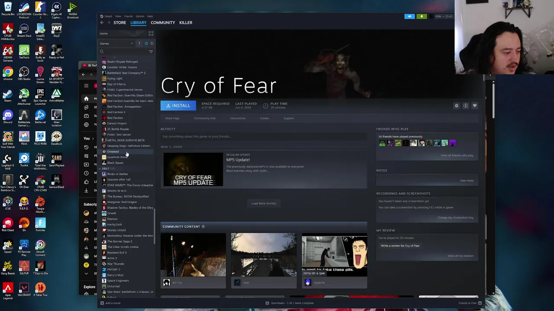The width and height of the screenshot is (554, 311).
Task: Open Discord desktop icon
Action: (8, 117)
